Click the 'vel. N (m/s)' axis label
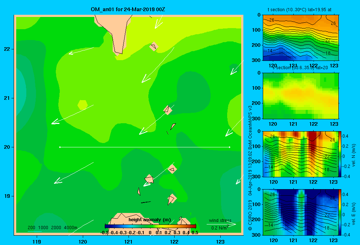 click(354, 155)
